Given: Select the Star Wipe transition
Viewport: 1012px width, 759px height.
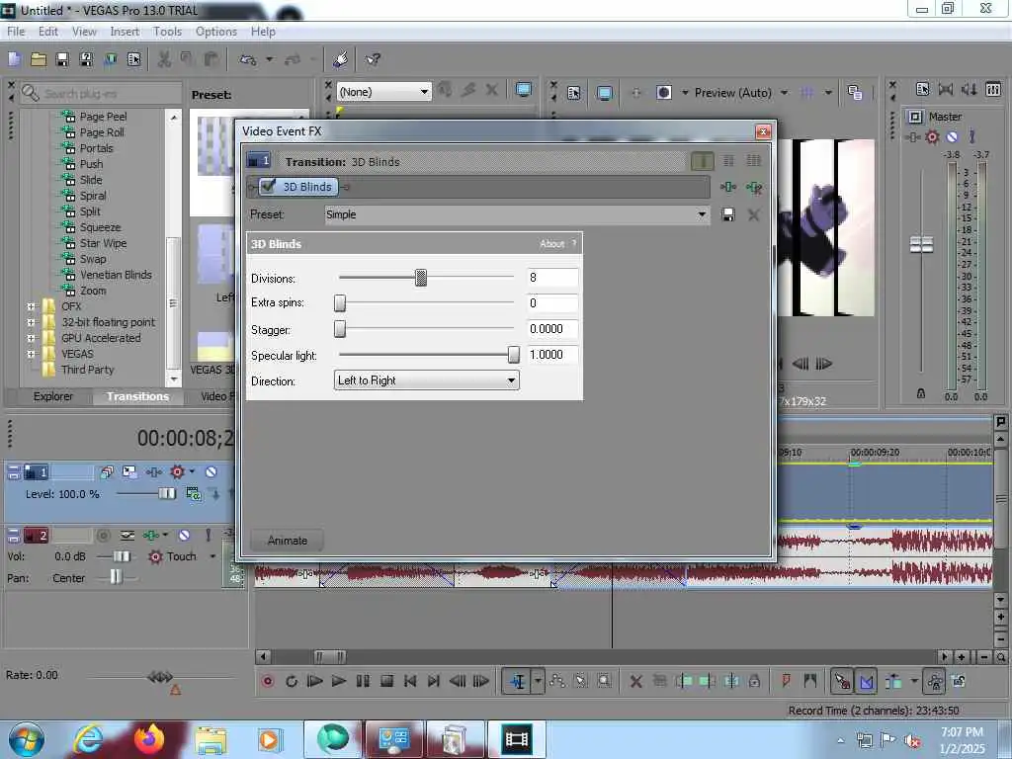Looking at the screenshot, I should pyautogui.click(x=103, y=243).
